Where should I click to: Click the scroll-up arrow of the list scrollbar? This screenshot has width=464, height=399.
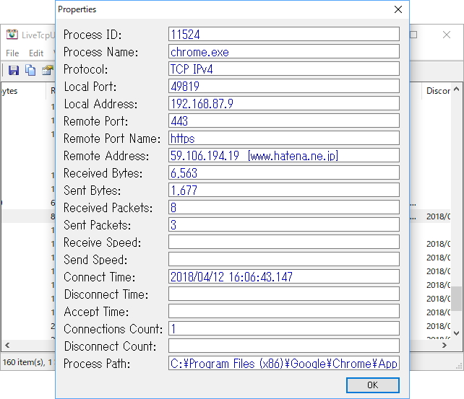pyautogui.click(x=457, y=89)
